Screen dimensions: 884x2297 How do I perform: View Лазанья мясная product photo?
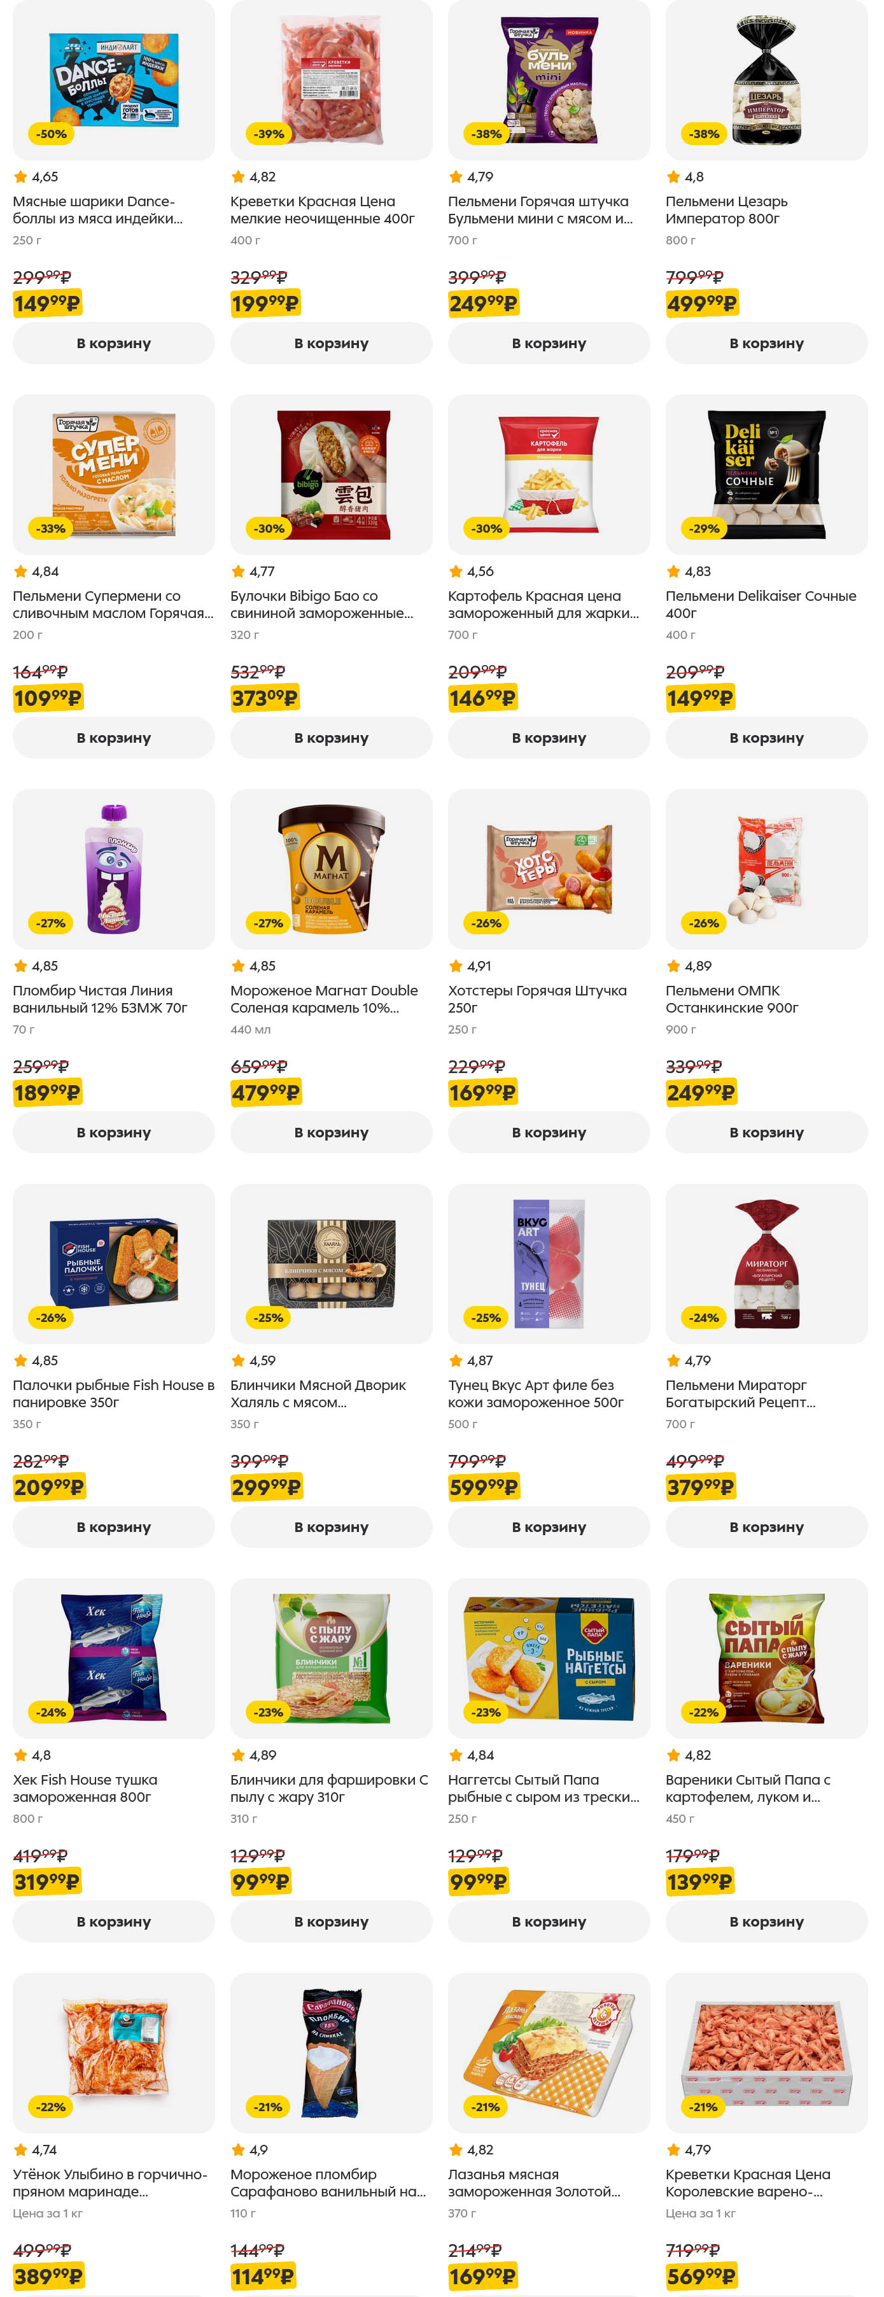tap(549, 2053)
